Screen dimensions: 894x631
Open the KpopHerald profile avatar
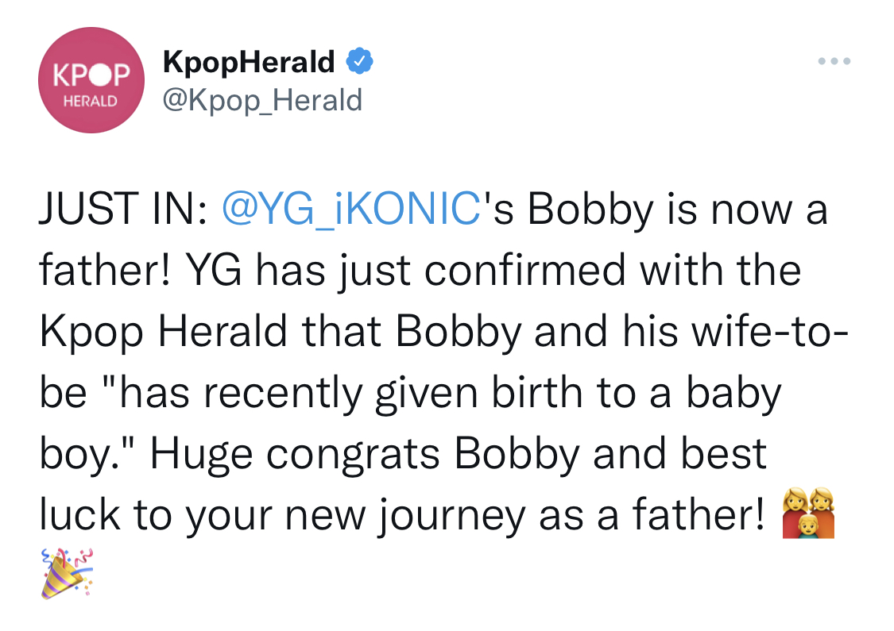pyautogui.click(x=91, y=80)
